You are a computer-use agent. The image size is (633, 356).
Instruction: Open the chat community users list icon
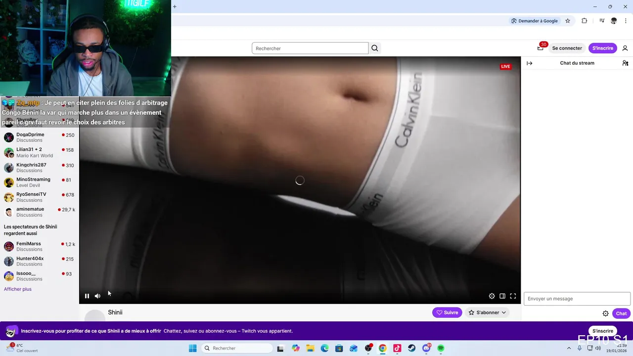[625, 63]
